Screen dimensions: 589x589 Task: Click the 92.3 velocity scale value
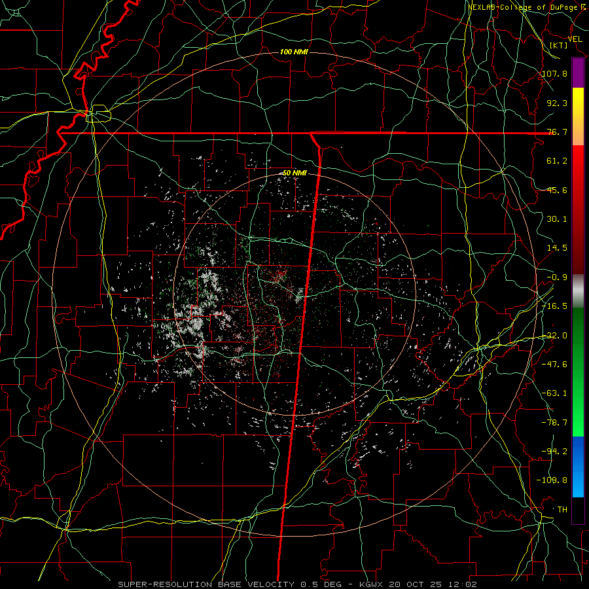[x=557, y=103]
